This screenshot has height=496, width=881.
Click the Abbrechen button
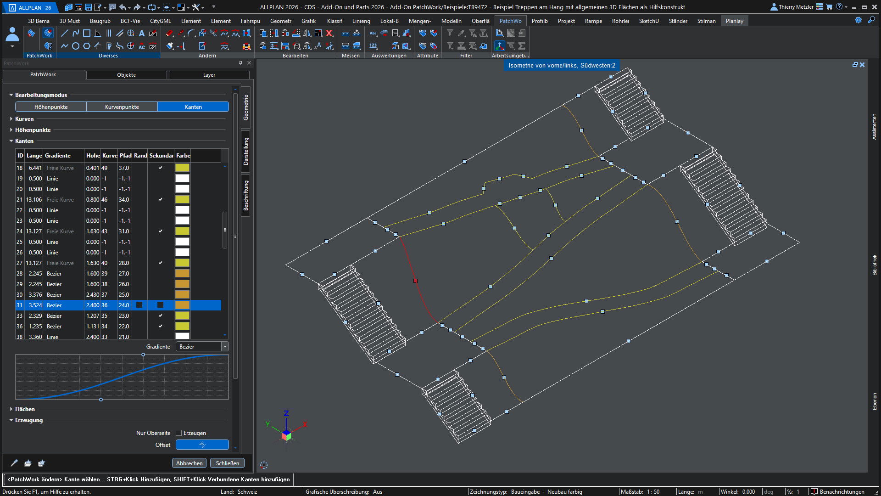tap(189, 463)
